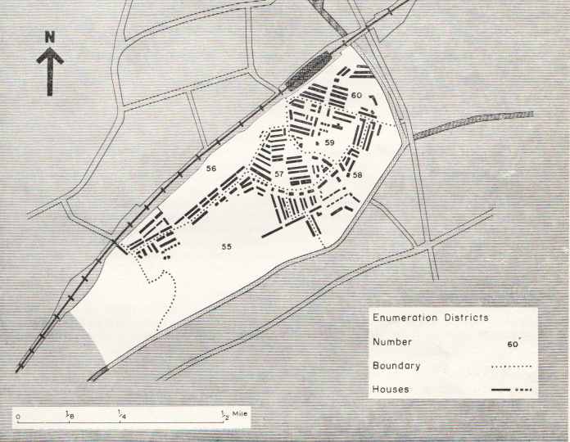This screenshot has height=442, width=570.
Task: Click district number 58
Action: click(357, 175)
